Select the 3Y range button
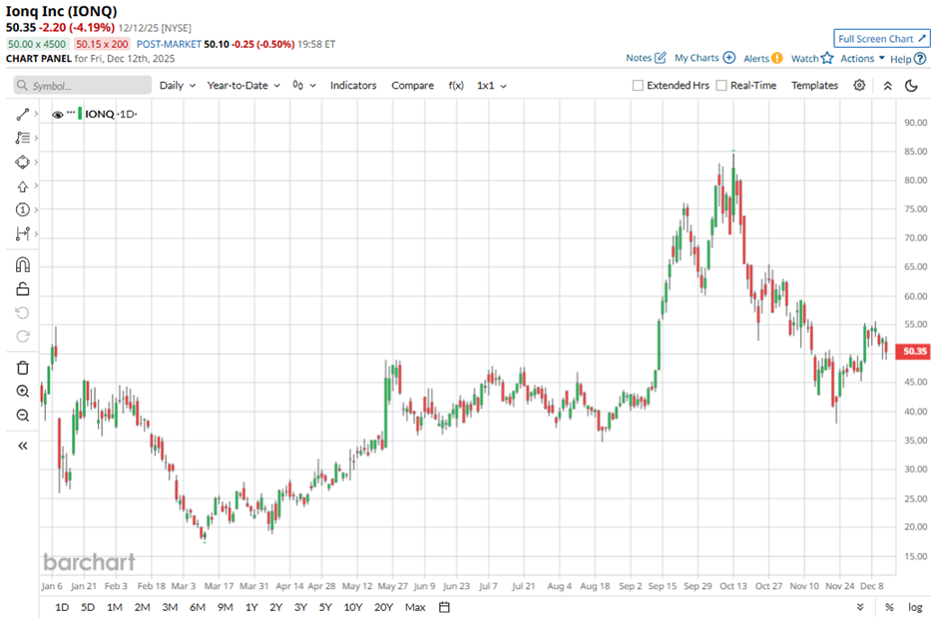This screenshot has width=938, height=627. pos(300,607)
